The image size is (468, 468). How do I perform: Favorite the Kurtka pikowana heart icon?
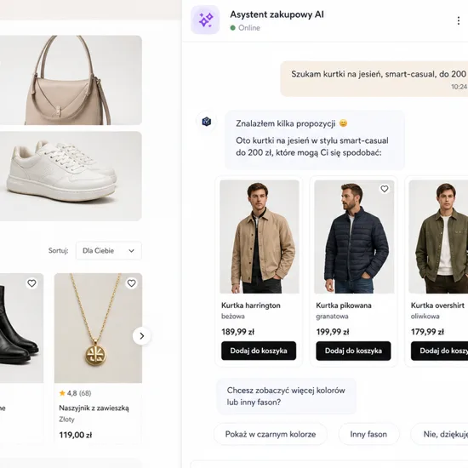pos(385,189)
